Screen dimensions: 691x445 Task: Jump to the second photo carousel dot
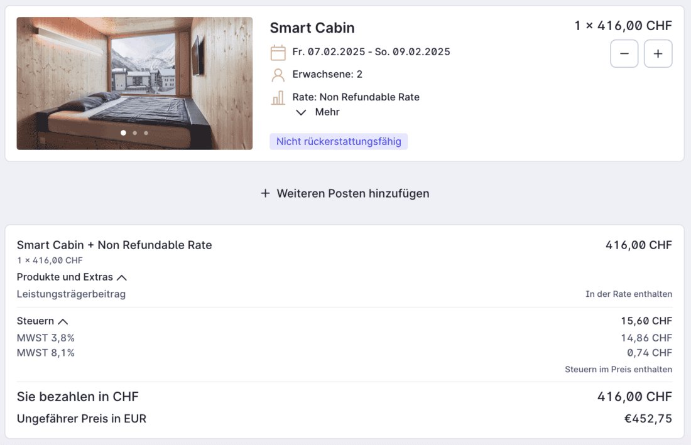point(134,133)
